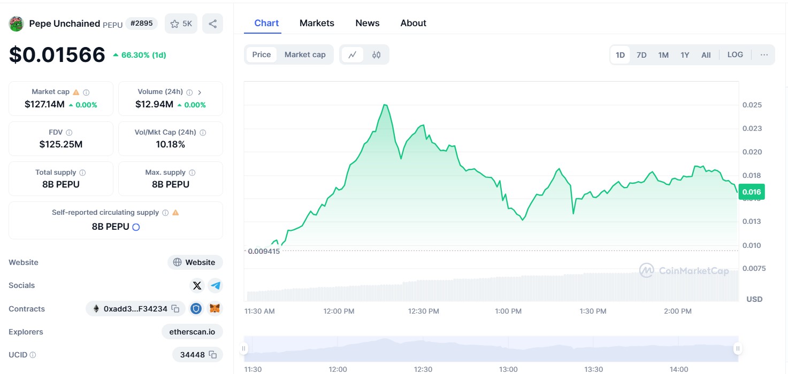Visit the project Website button
The width and height of the screenshot is (788, 374).
pyautogui.click(x=195, y=262)
